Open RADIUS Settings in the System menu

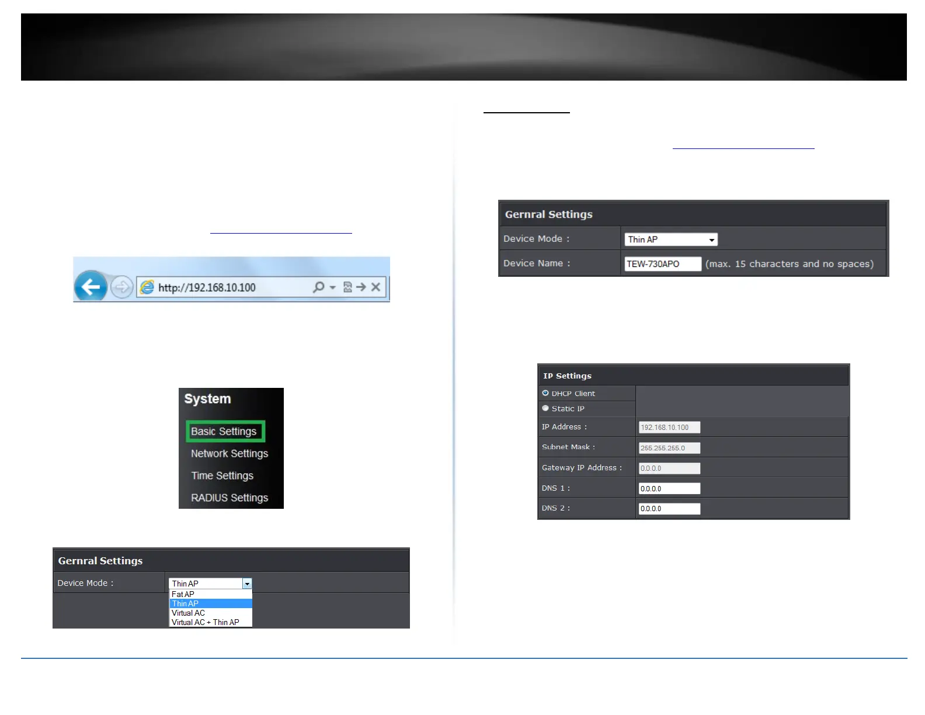(x=229, y=498)
